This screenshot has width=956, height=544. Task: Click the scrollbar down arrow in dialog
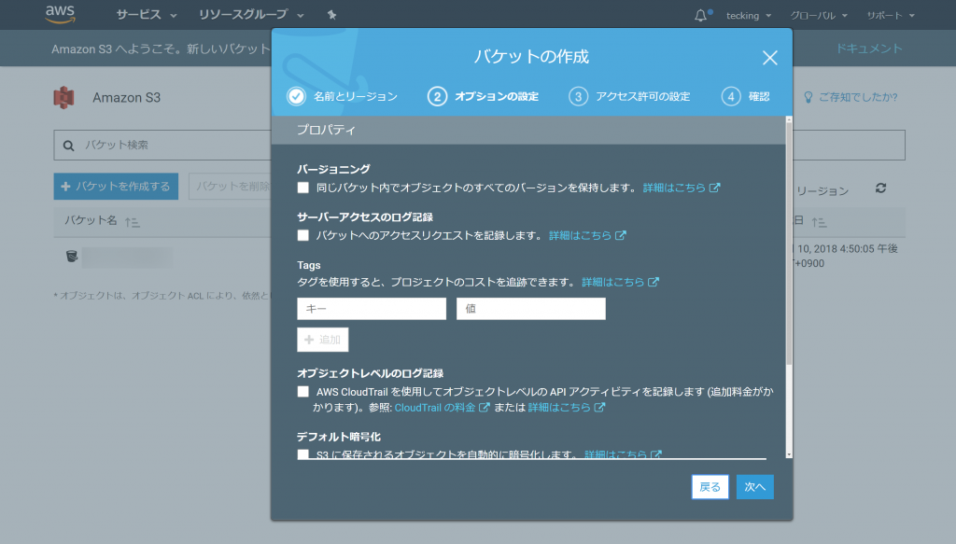789,454
